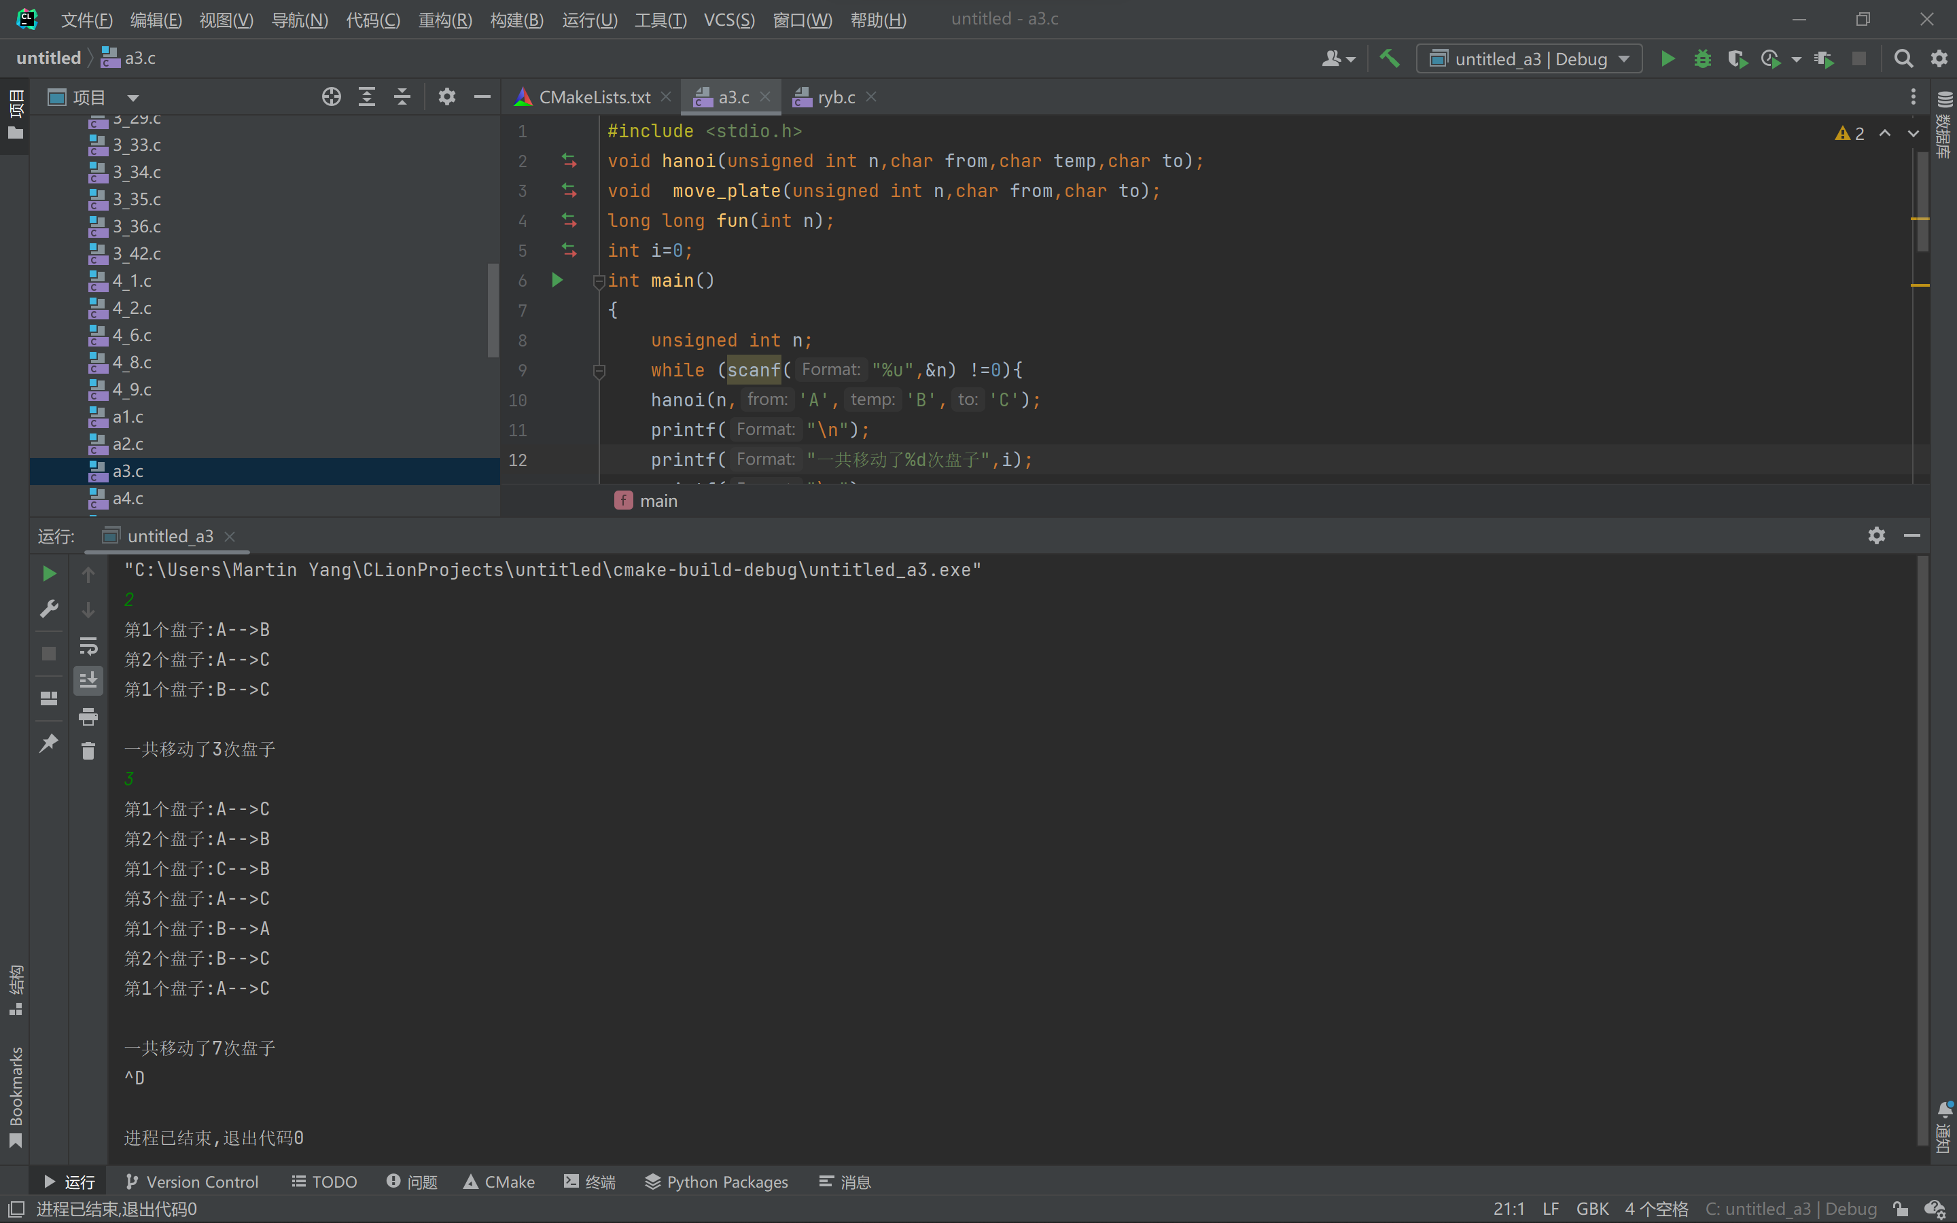This screenshot has width=1957, height=1223.
Task: Click the locate-opened-file crosshair icon in the project panel
Action: pos(331,97)
